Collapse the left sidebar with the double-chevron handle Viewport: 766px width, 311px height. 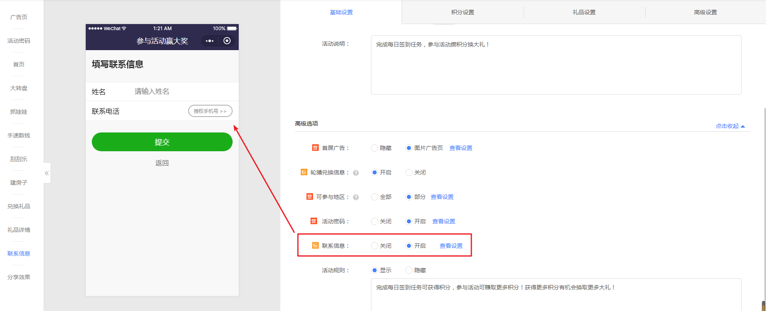(47, 173)
